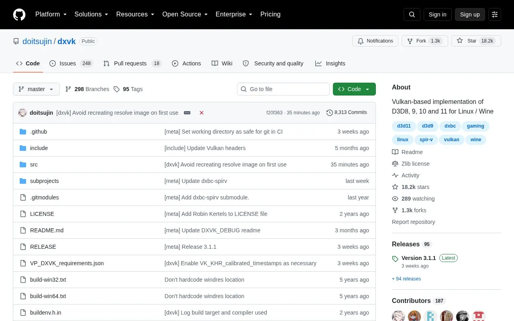Click the scale icon beside Zlib license

tap(395, 164)
